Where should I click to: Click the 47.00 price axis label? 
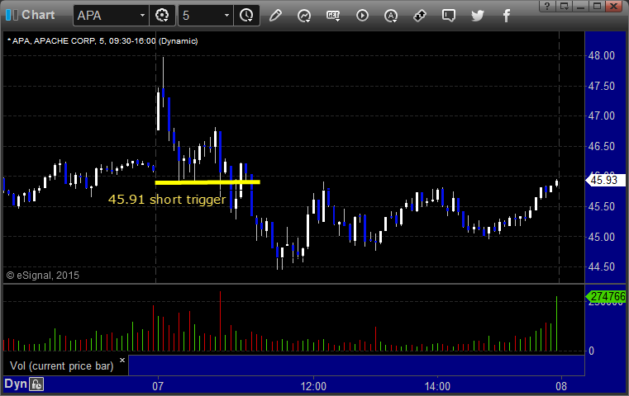pyautogui.click(x=602, y=116)
